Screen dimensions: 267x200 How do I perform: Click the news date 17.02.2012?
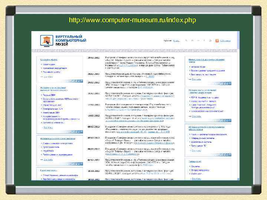tap(93, 104)
